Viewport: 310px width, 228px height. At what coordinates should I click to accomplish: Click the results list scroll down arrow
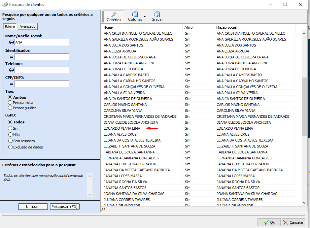(304, 203)
